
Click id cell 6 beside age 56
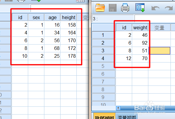point(20,40)
